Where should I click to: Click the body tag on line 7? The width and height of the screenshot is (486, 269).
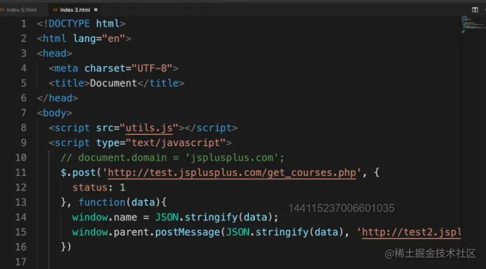coord(54,113)
